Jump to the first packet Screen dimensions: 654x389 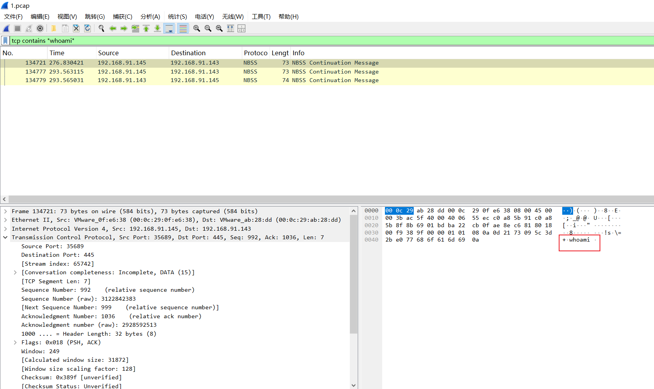point(146,28)
